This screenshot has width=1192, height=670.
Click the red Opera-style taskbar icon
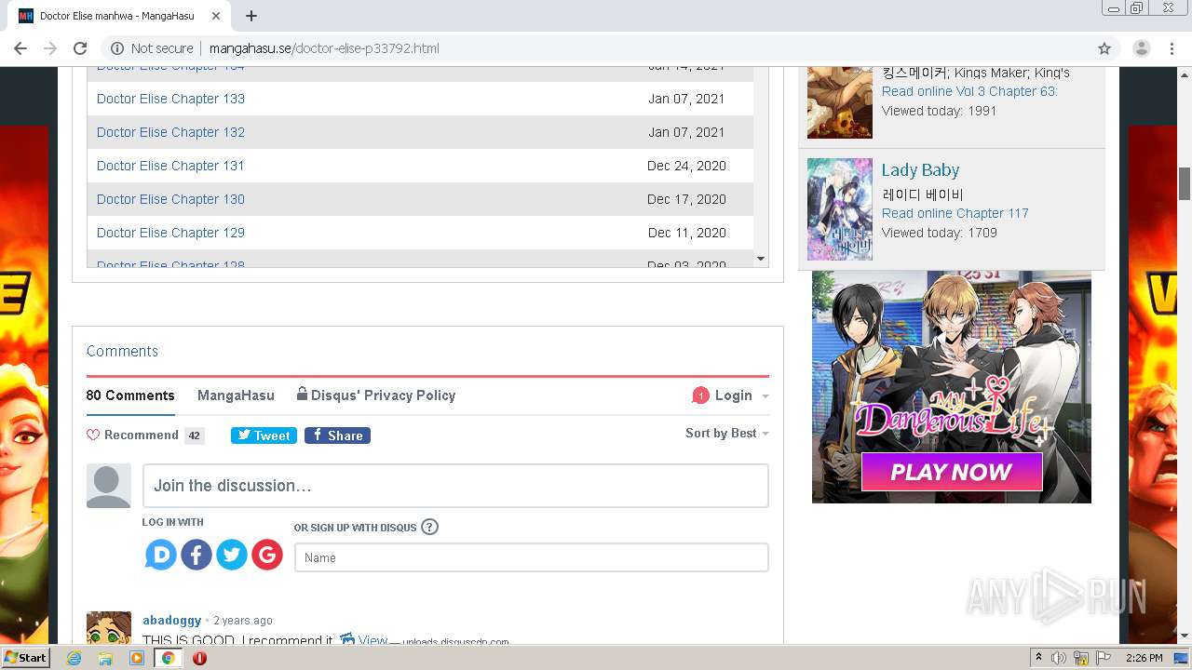coord(199,658)
